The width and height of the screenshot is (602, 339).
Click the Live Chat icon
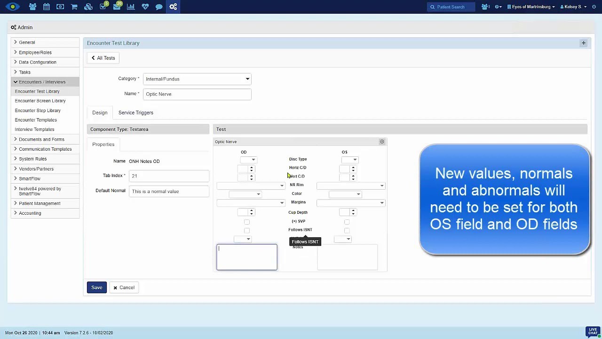pyautogui.click(x=592, y=331)
